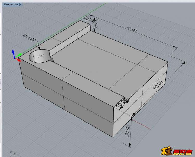Select the 75.00 length dimension text
The width and height of the screenshot is (195, 157).
coord(132,29)
